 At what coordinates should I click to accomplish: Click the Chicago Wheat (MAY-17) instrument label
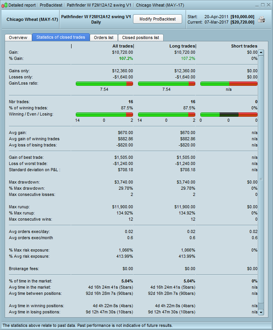pos(32,19)
